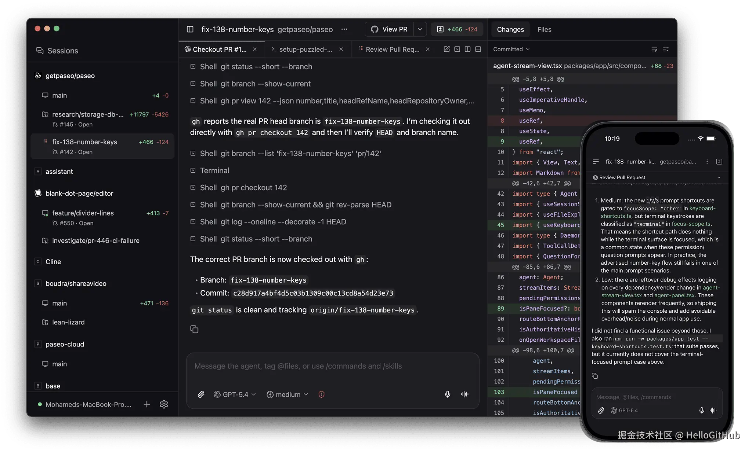Toggle collapse all diff files icon
Viewport: 752px width, 452px height.
pyautogui.click(x=666, y=49)
